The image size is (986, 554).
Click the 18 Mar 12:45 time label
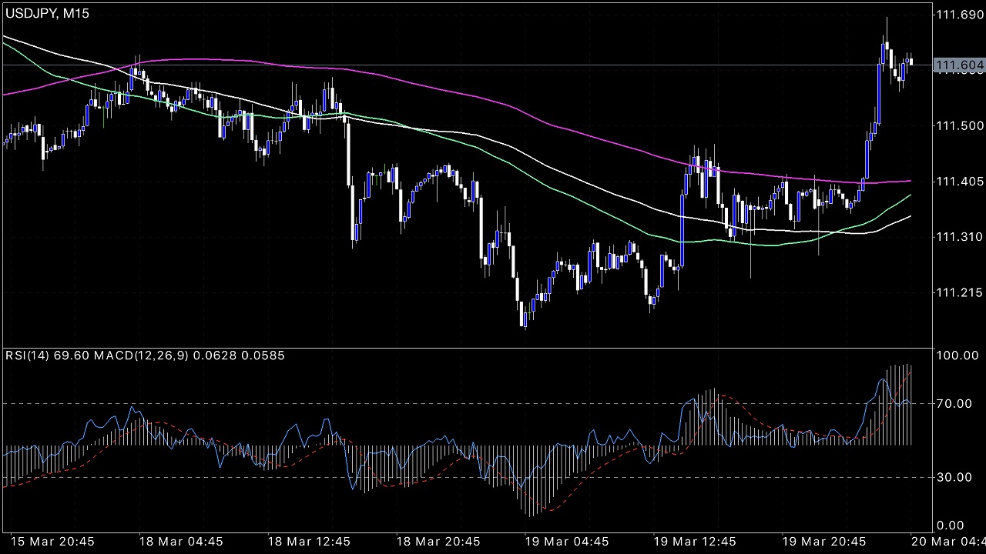click(310, 542)
